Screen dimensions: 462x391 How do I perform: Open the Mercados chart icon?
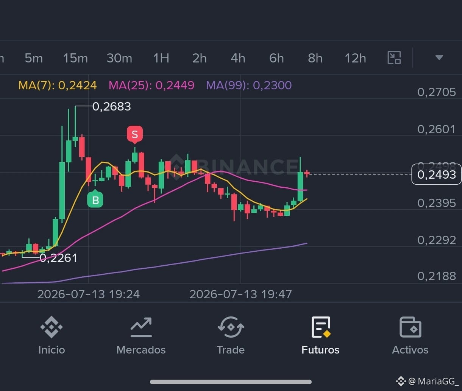click(x=141, y=327)
